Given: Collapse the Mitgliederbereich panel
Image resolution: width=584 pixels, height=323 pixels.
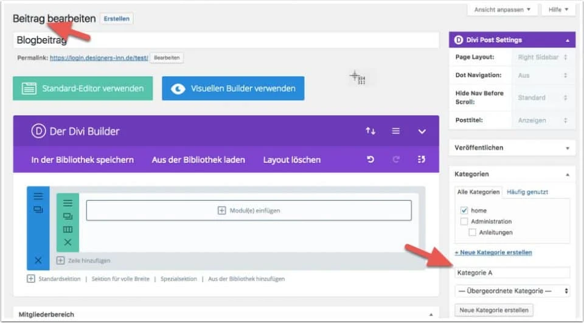Looking at the screenshot, I should coord(431,315).
